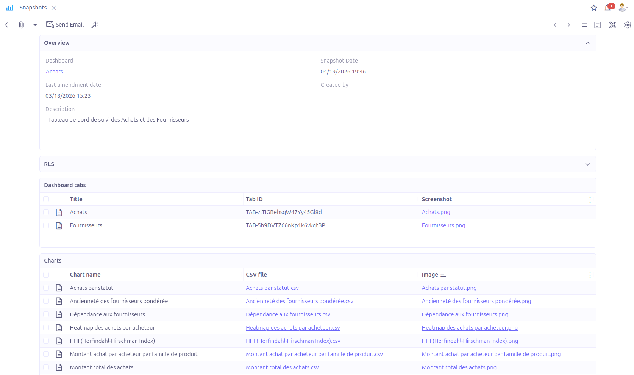Sort Dashboard tabs by Title column
This screenshot has height=375, width=634.
(76, 199)
